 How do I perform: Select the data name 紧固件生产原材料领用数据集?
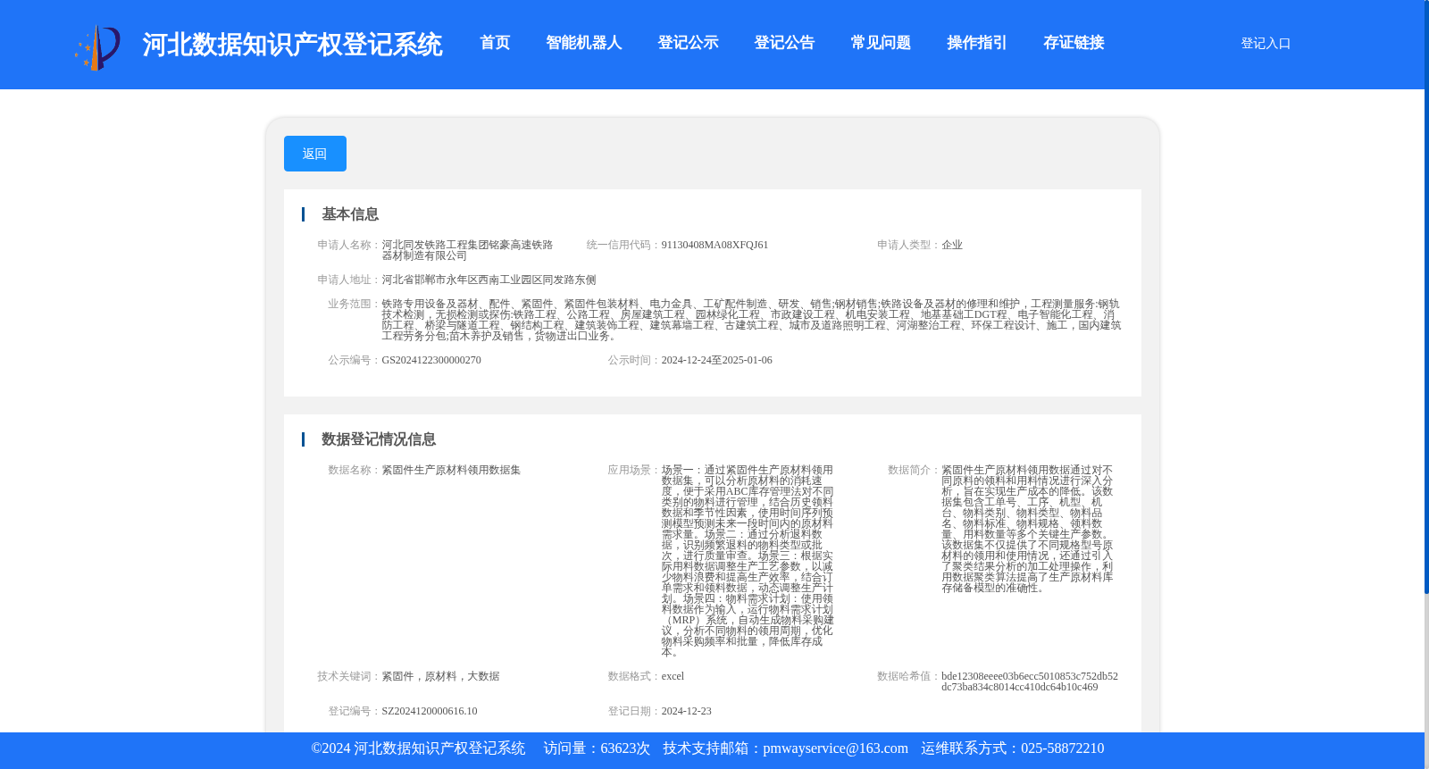click(x=451, y=470)
